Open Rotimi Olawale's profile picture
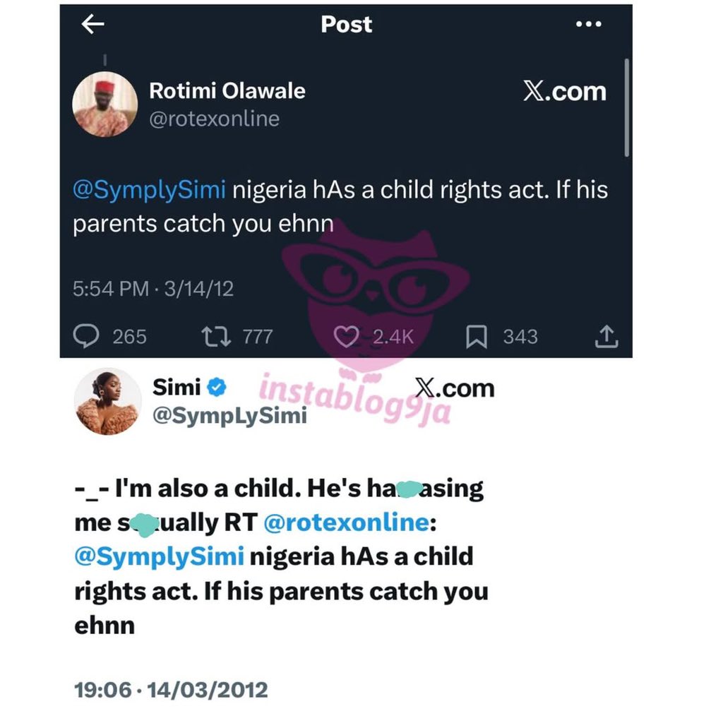This screenshot has height=723, width=723. [104, 103]
